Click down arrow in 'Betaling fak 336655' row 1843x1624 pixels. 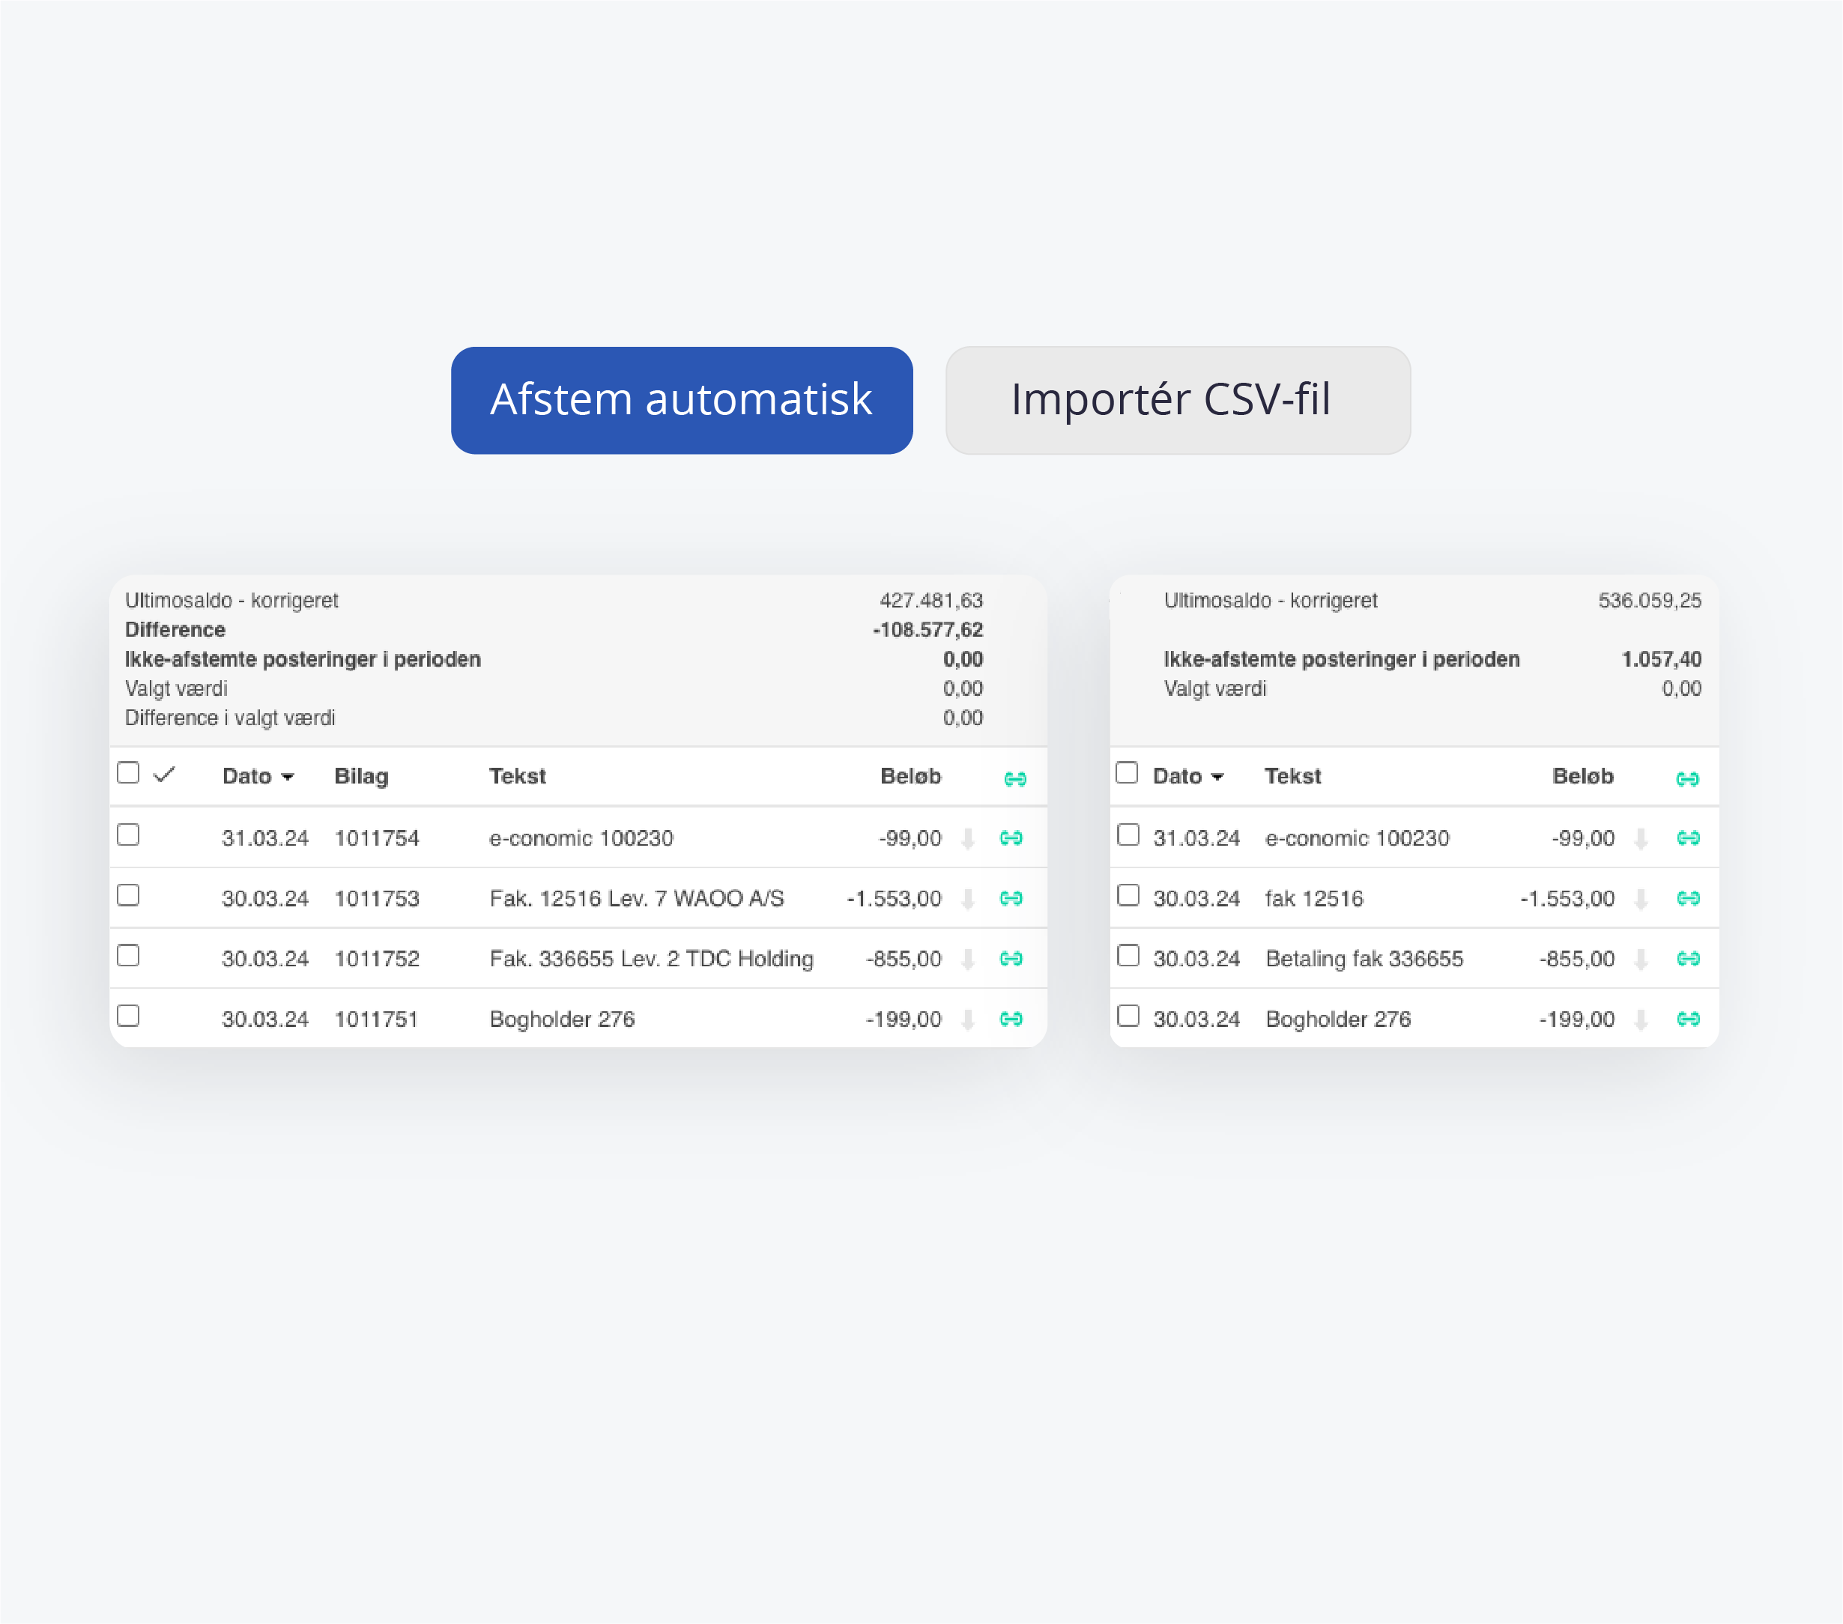click(x=1642, y=960)
